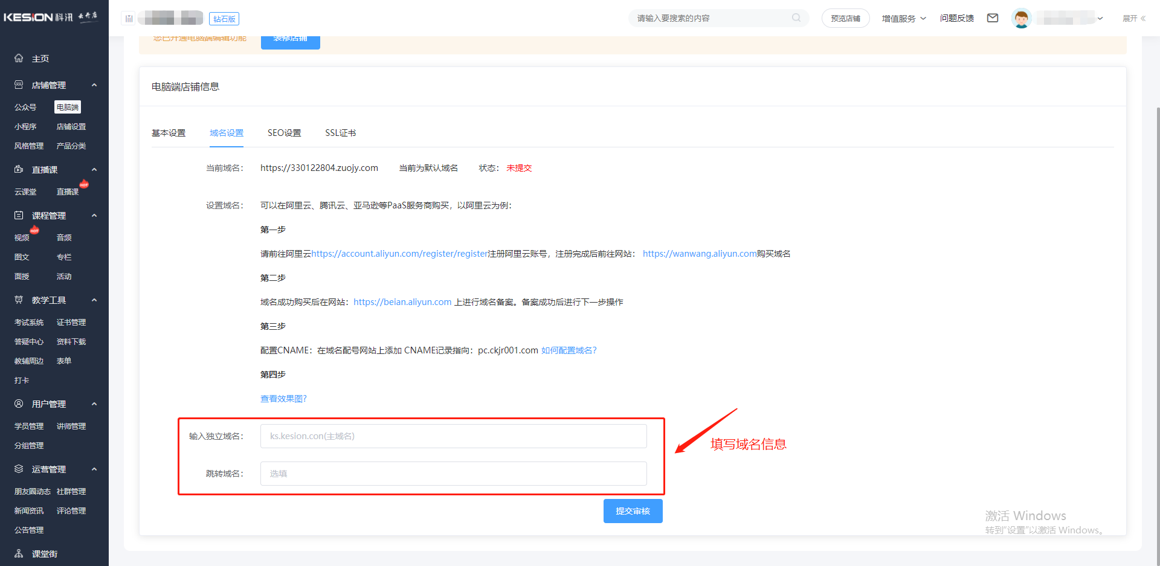Screen dimensions: 1160x566
Task: Expand the user account dropdown arrow
Action: pos(1101,18)
